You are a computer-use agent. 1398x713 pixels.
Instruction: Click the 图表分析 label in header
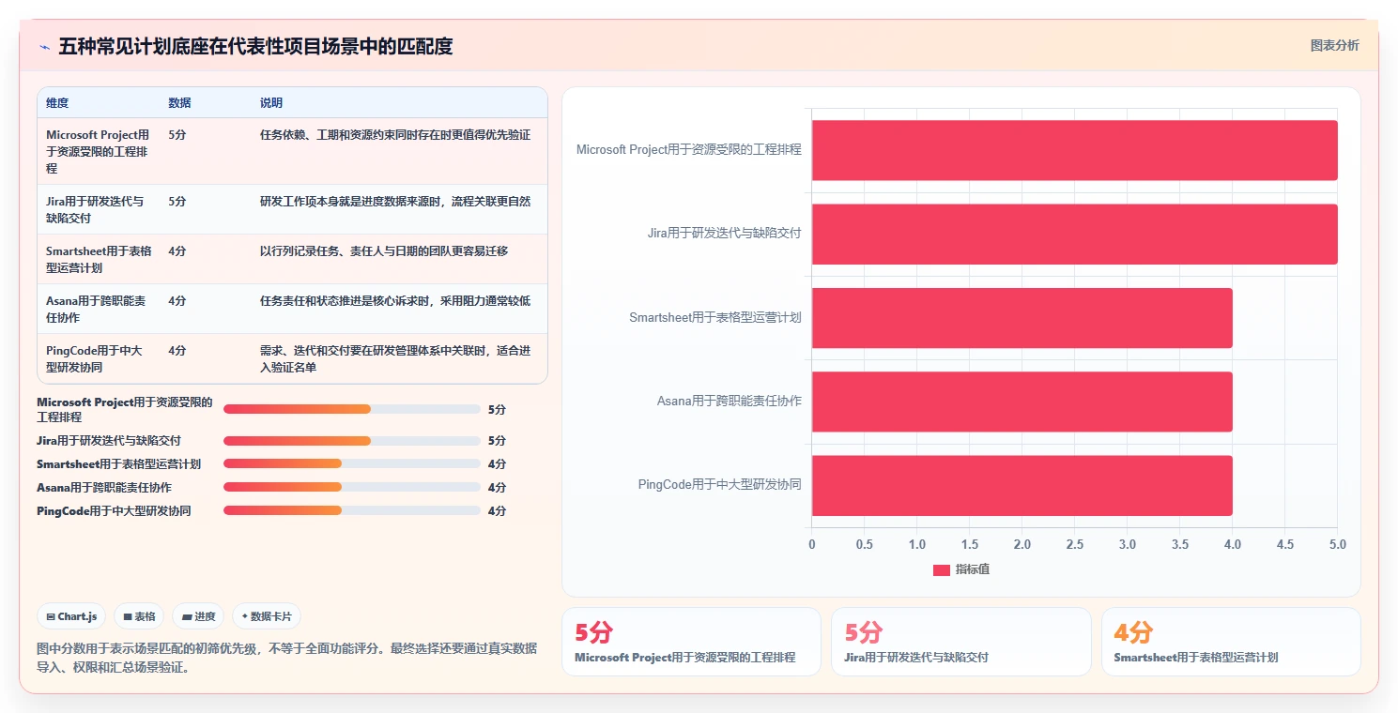1334,45
